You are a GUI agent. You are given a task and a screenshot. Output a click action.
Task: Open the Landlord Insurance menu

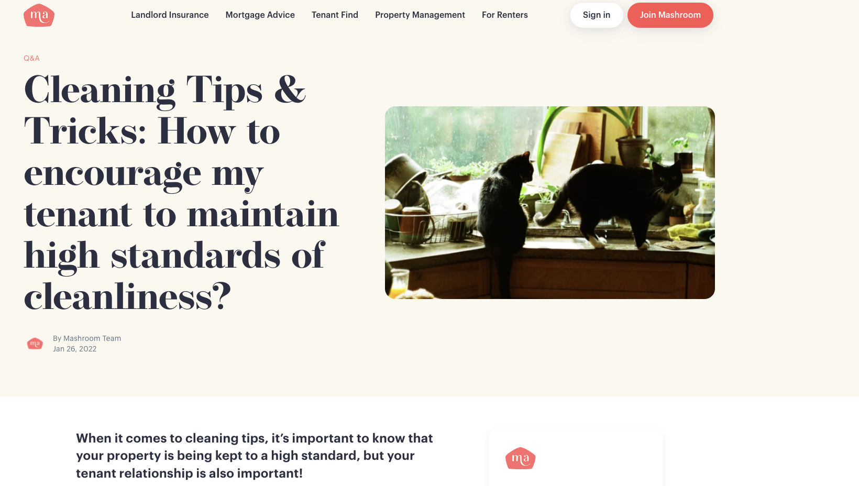(170, 15)
